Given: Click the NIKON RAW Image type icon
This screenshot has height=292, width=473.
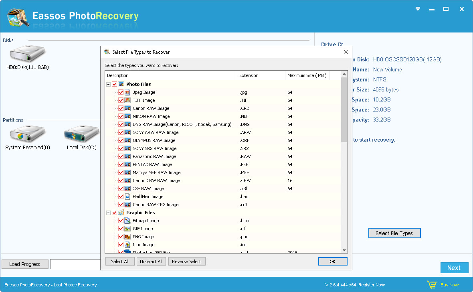Looking at the screenshot, I should 127,116.
